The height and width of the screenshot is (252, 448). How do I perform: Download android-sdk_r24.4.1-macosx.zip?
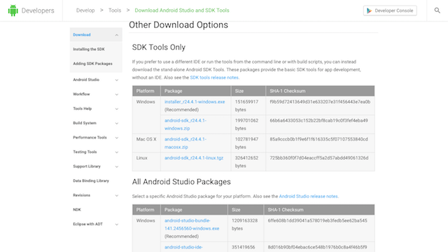click(185, 143)
